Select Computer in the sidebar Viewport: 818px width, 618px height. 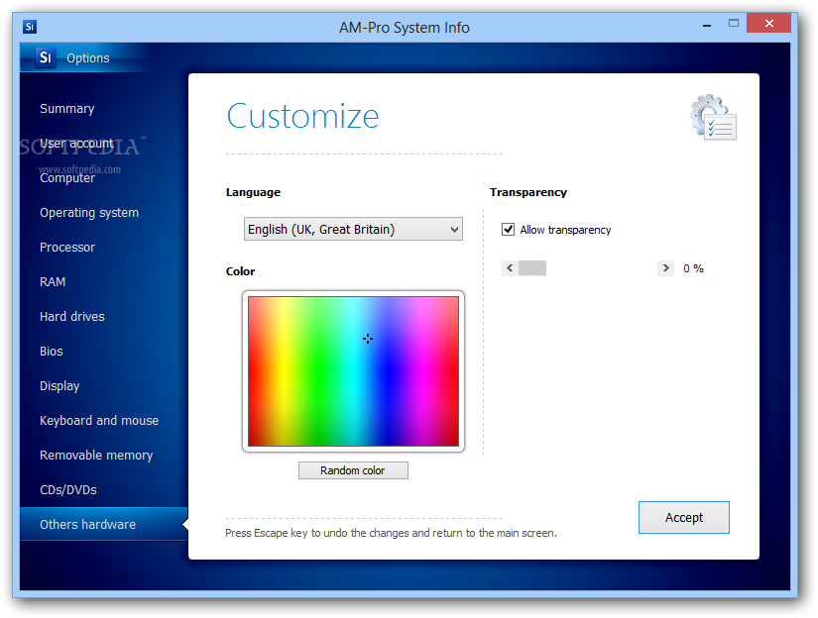[x=67, y=178]
